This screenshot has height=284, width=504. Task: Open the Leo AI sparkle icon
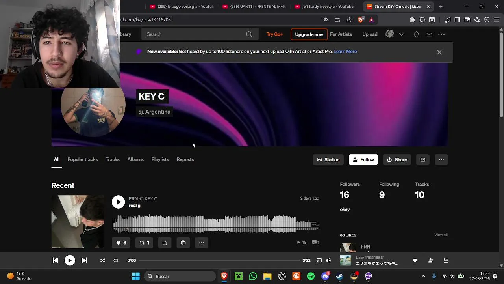pos(477,20)
